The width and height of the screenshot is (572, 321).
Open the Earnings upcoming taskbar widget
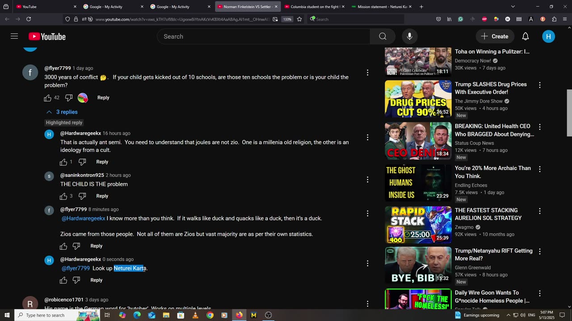pos(477,315)
